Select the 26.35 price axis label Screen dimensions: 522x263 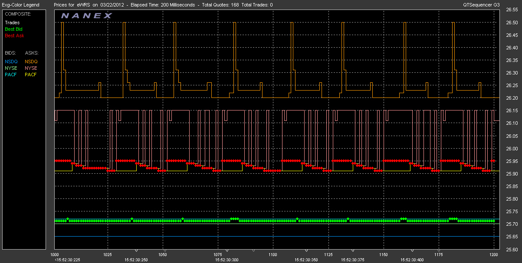512,60
